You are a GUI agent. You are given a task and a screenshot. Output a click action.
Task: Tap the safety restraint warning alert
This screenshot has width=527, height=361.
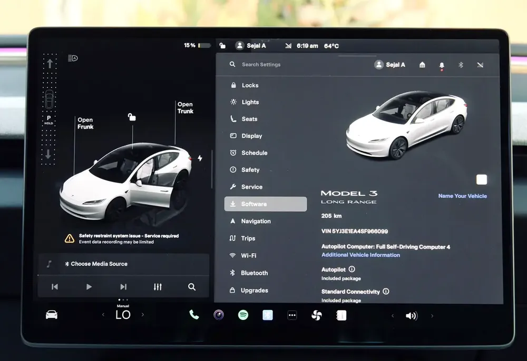pyautogui.click(x=122, y=238)
